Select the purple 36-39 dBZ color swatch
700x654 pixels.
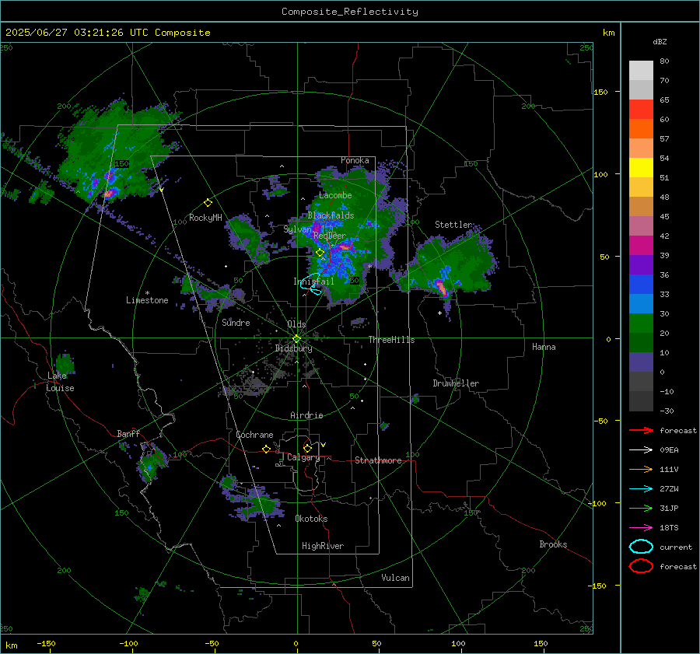click(641, 265)
